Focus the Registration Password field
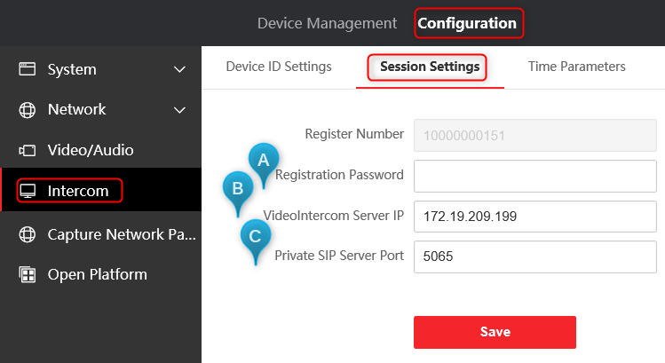Screen dimensions: 665x363 [535, 176]
